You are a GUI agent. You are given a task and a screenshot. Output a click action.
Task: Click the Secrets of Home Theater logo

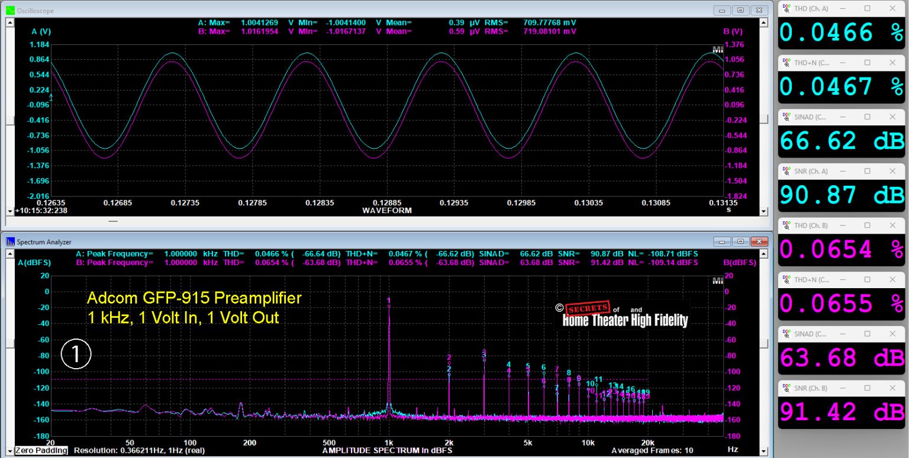[622, 314]
